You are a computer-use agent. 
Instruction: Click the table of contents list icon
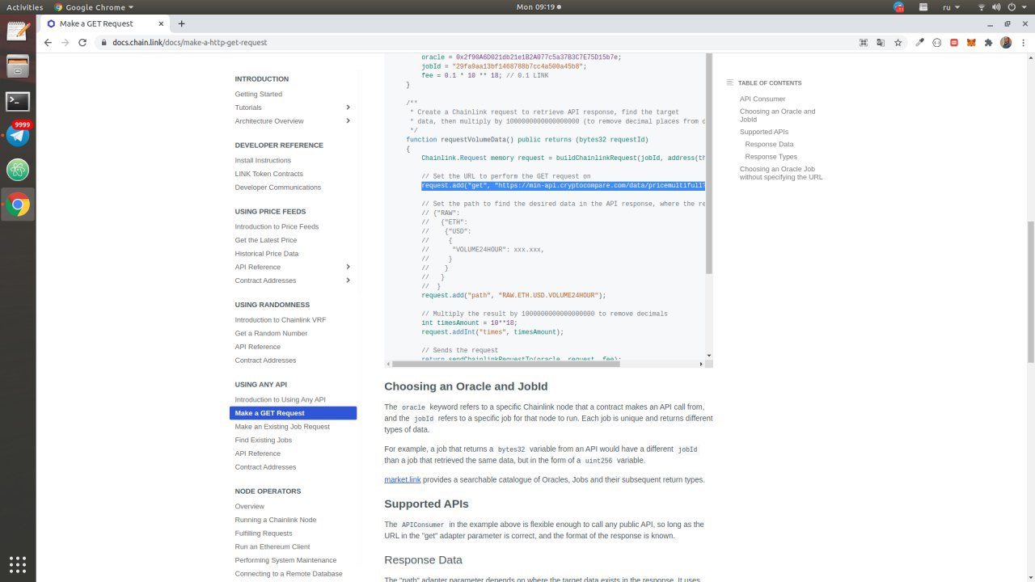(729, 82)
